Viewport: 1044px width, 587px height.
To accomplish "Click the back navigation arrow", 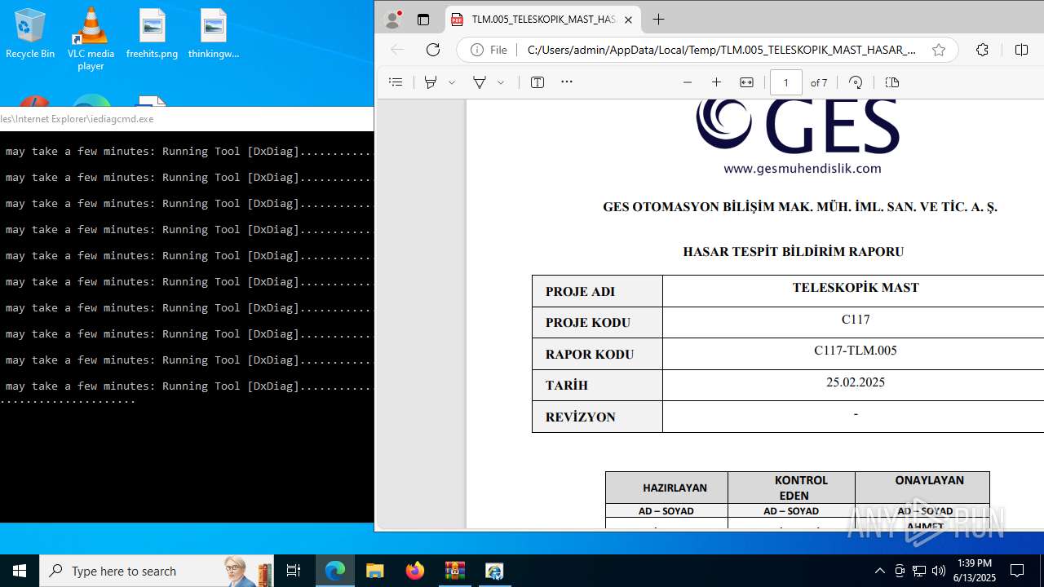I will point(397,50).
